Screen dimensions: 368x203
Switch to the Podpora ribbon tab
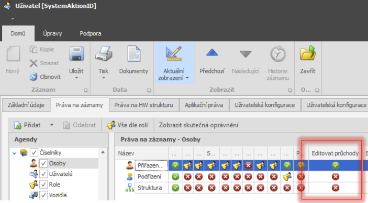coord(91,33)
